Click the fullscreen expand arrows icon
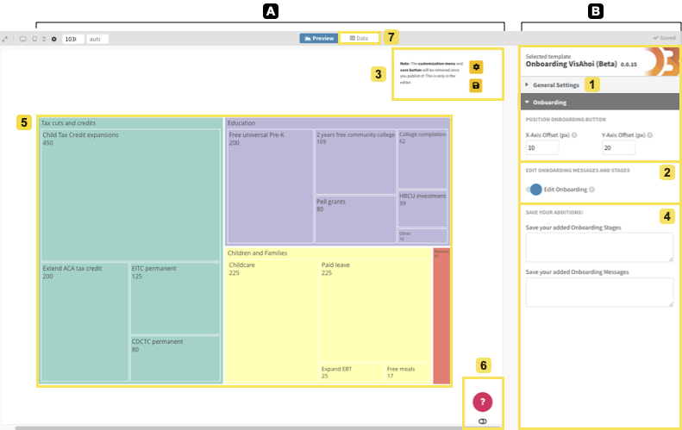This screenshot has height=430, width=682. [5, 39]
